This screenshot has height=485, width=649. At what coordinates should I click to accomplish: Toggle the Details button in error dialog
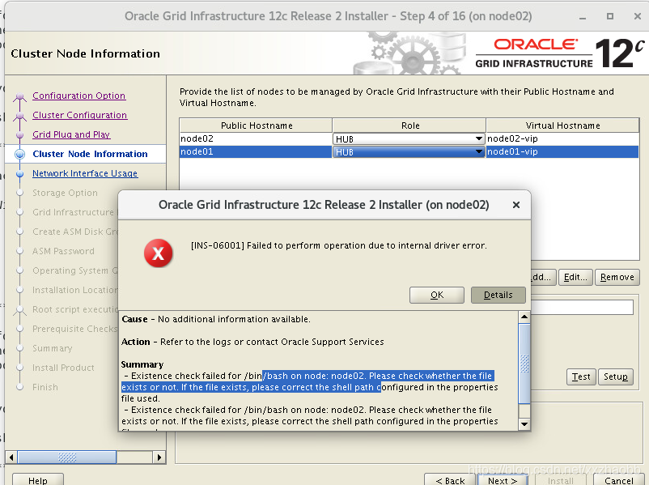[498, 295]
